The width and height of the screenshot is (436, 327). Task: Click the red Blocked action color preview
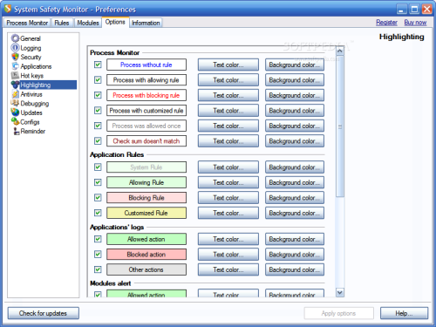click(146, 255)
